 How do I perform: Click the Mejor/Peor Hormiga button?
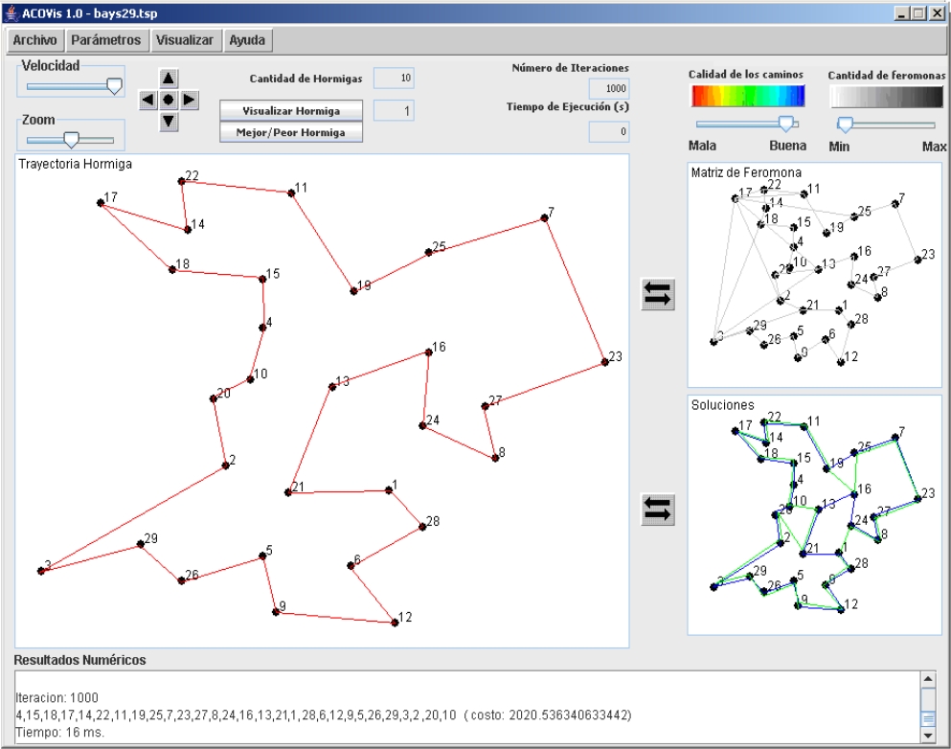point(291,132)
